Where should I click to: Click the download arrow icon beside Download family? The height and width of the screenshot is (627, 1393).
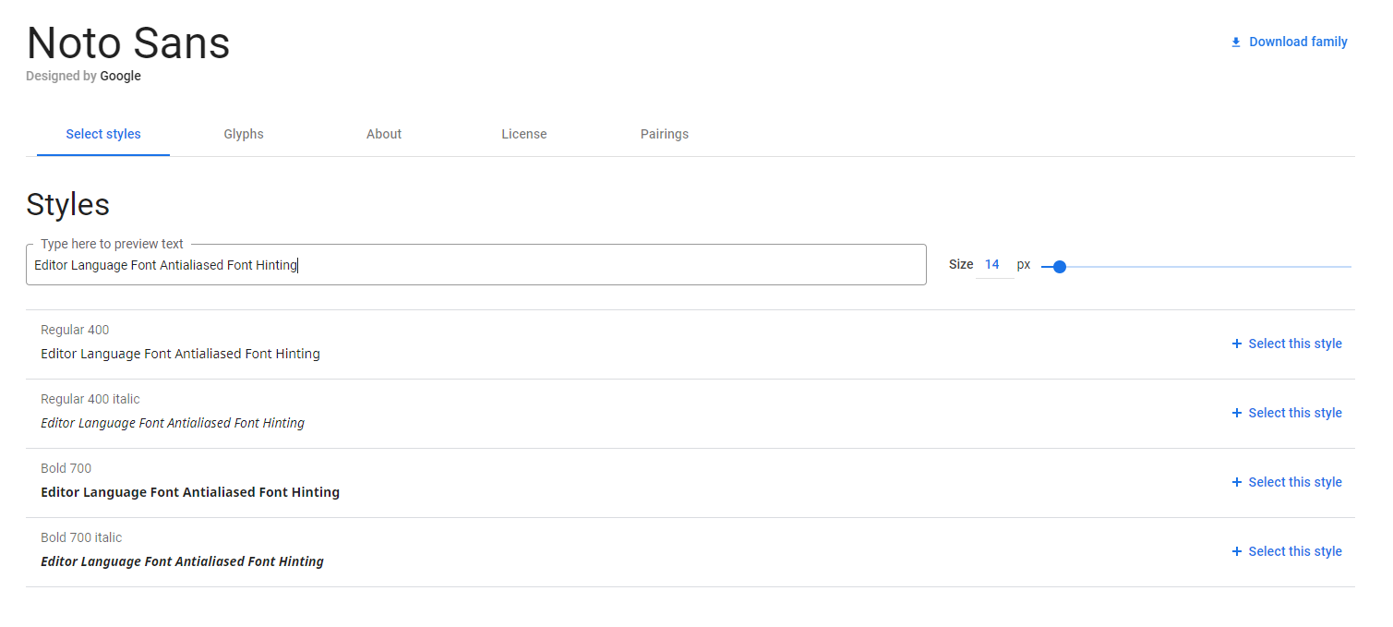[1236, 42]
